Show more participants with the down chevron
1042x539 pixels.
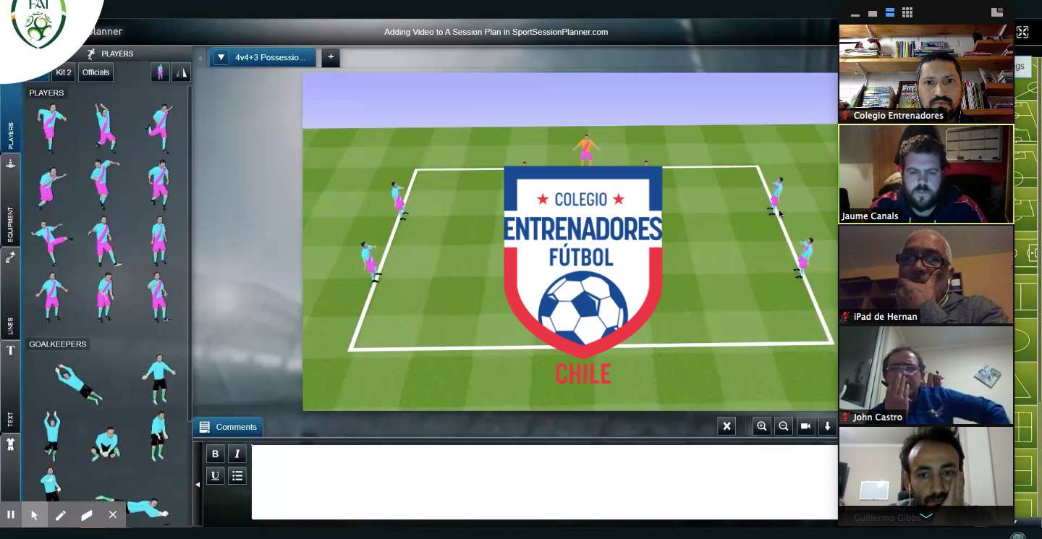tap(926, 516)
